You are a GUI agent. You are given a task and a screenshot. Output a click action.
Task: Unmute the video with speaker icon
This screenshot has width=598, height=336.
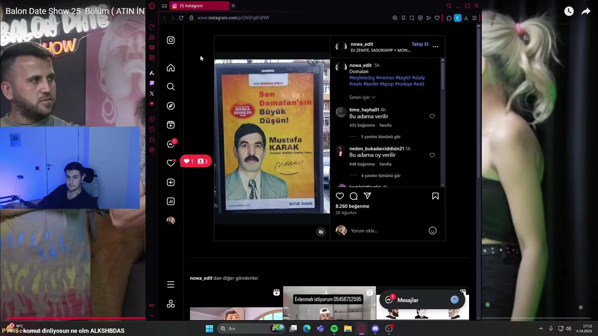pos(320,232)
